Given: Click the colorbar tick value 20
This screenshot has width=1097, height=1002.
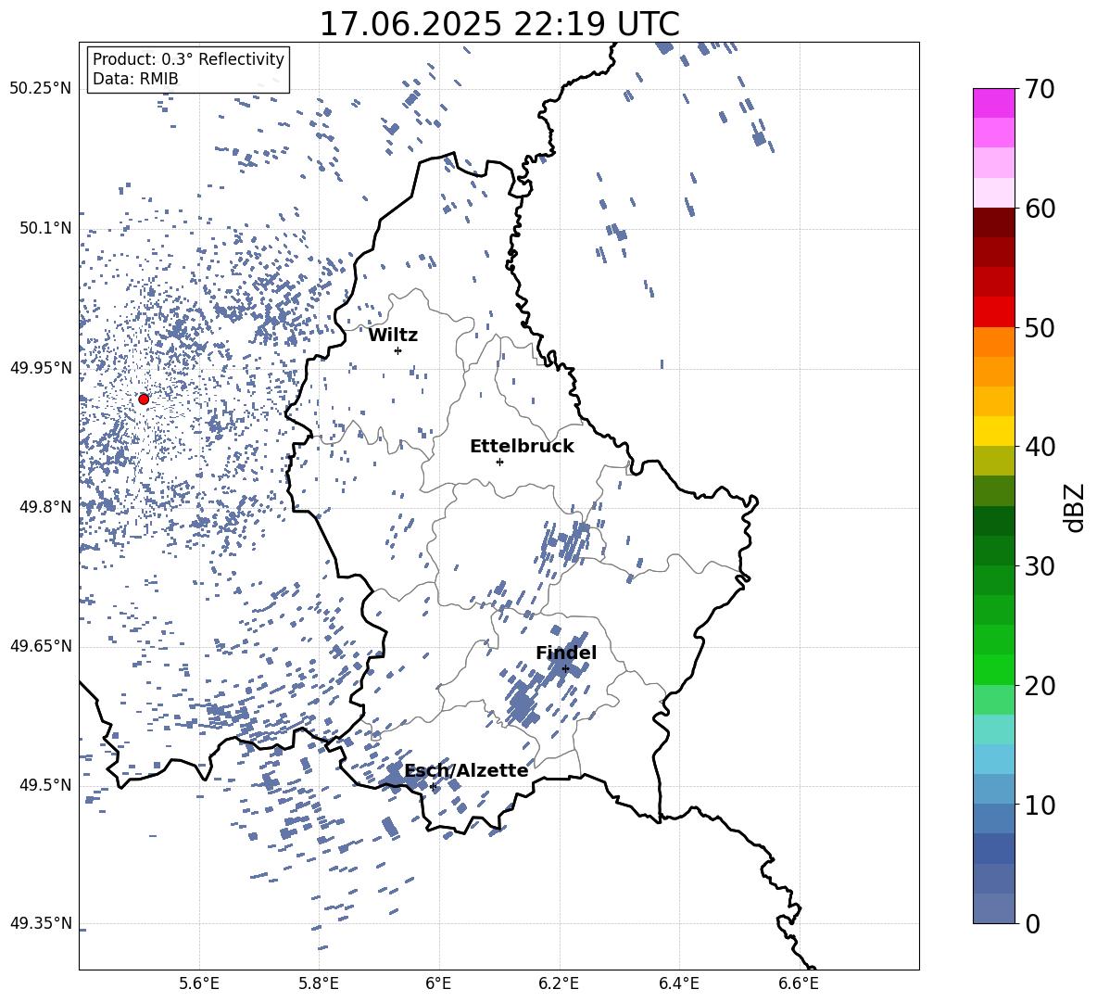Looking at the screenshot, I should click(x=1040, y=686).
